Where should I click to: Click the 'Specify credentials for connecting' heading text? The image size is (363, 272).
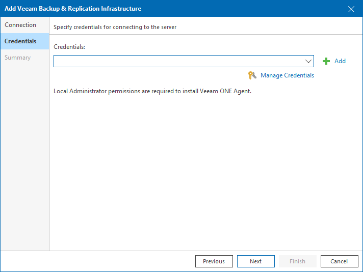click(115, 27)
